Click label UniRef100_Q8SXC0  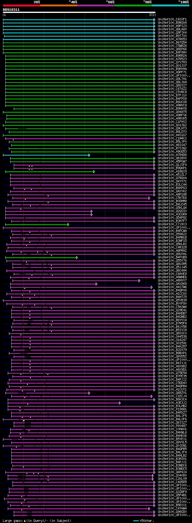(172, 333)
